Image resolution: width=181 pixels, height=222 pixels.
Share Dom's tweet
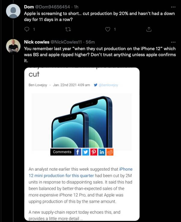point(149,29)
